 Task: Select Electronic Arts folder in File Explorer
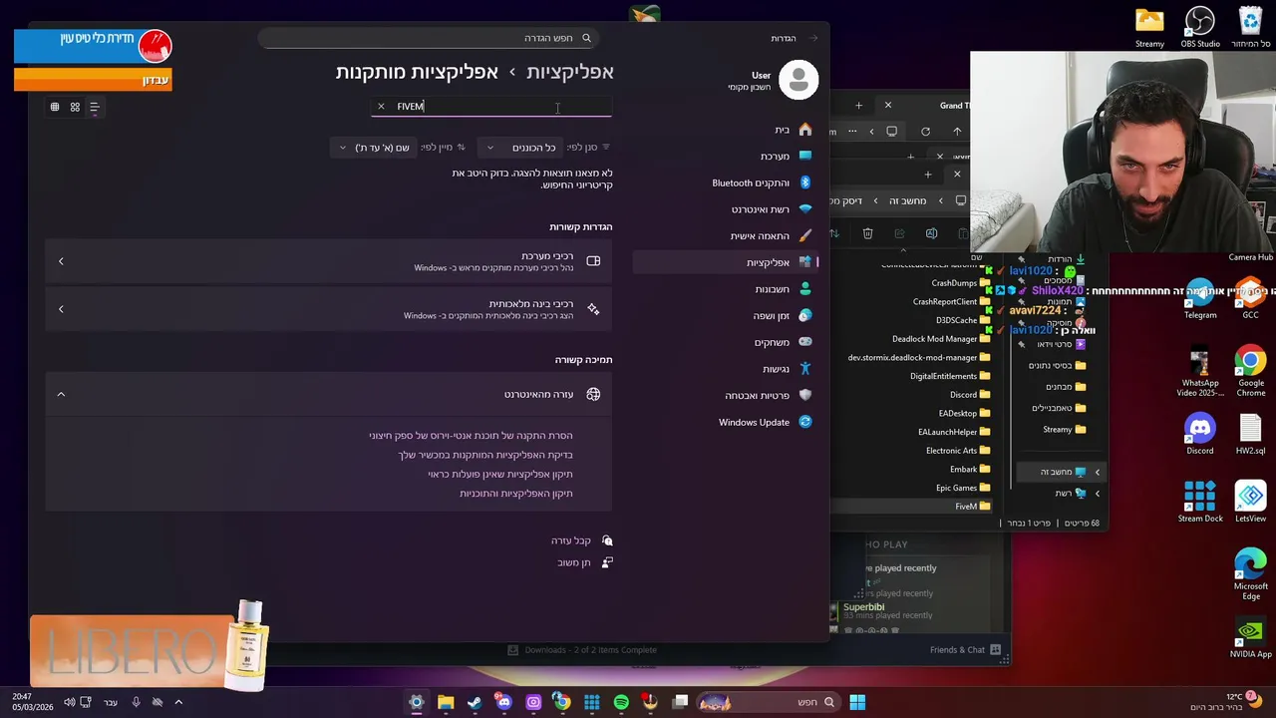(x=958, y=451)
